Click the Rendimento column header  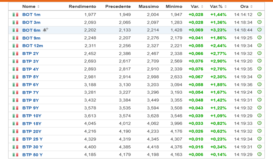pos(82,6)
